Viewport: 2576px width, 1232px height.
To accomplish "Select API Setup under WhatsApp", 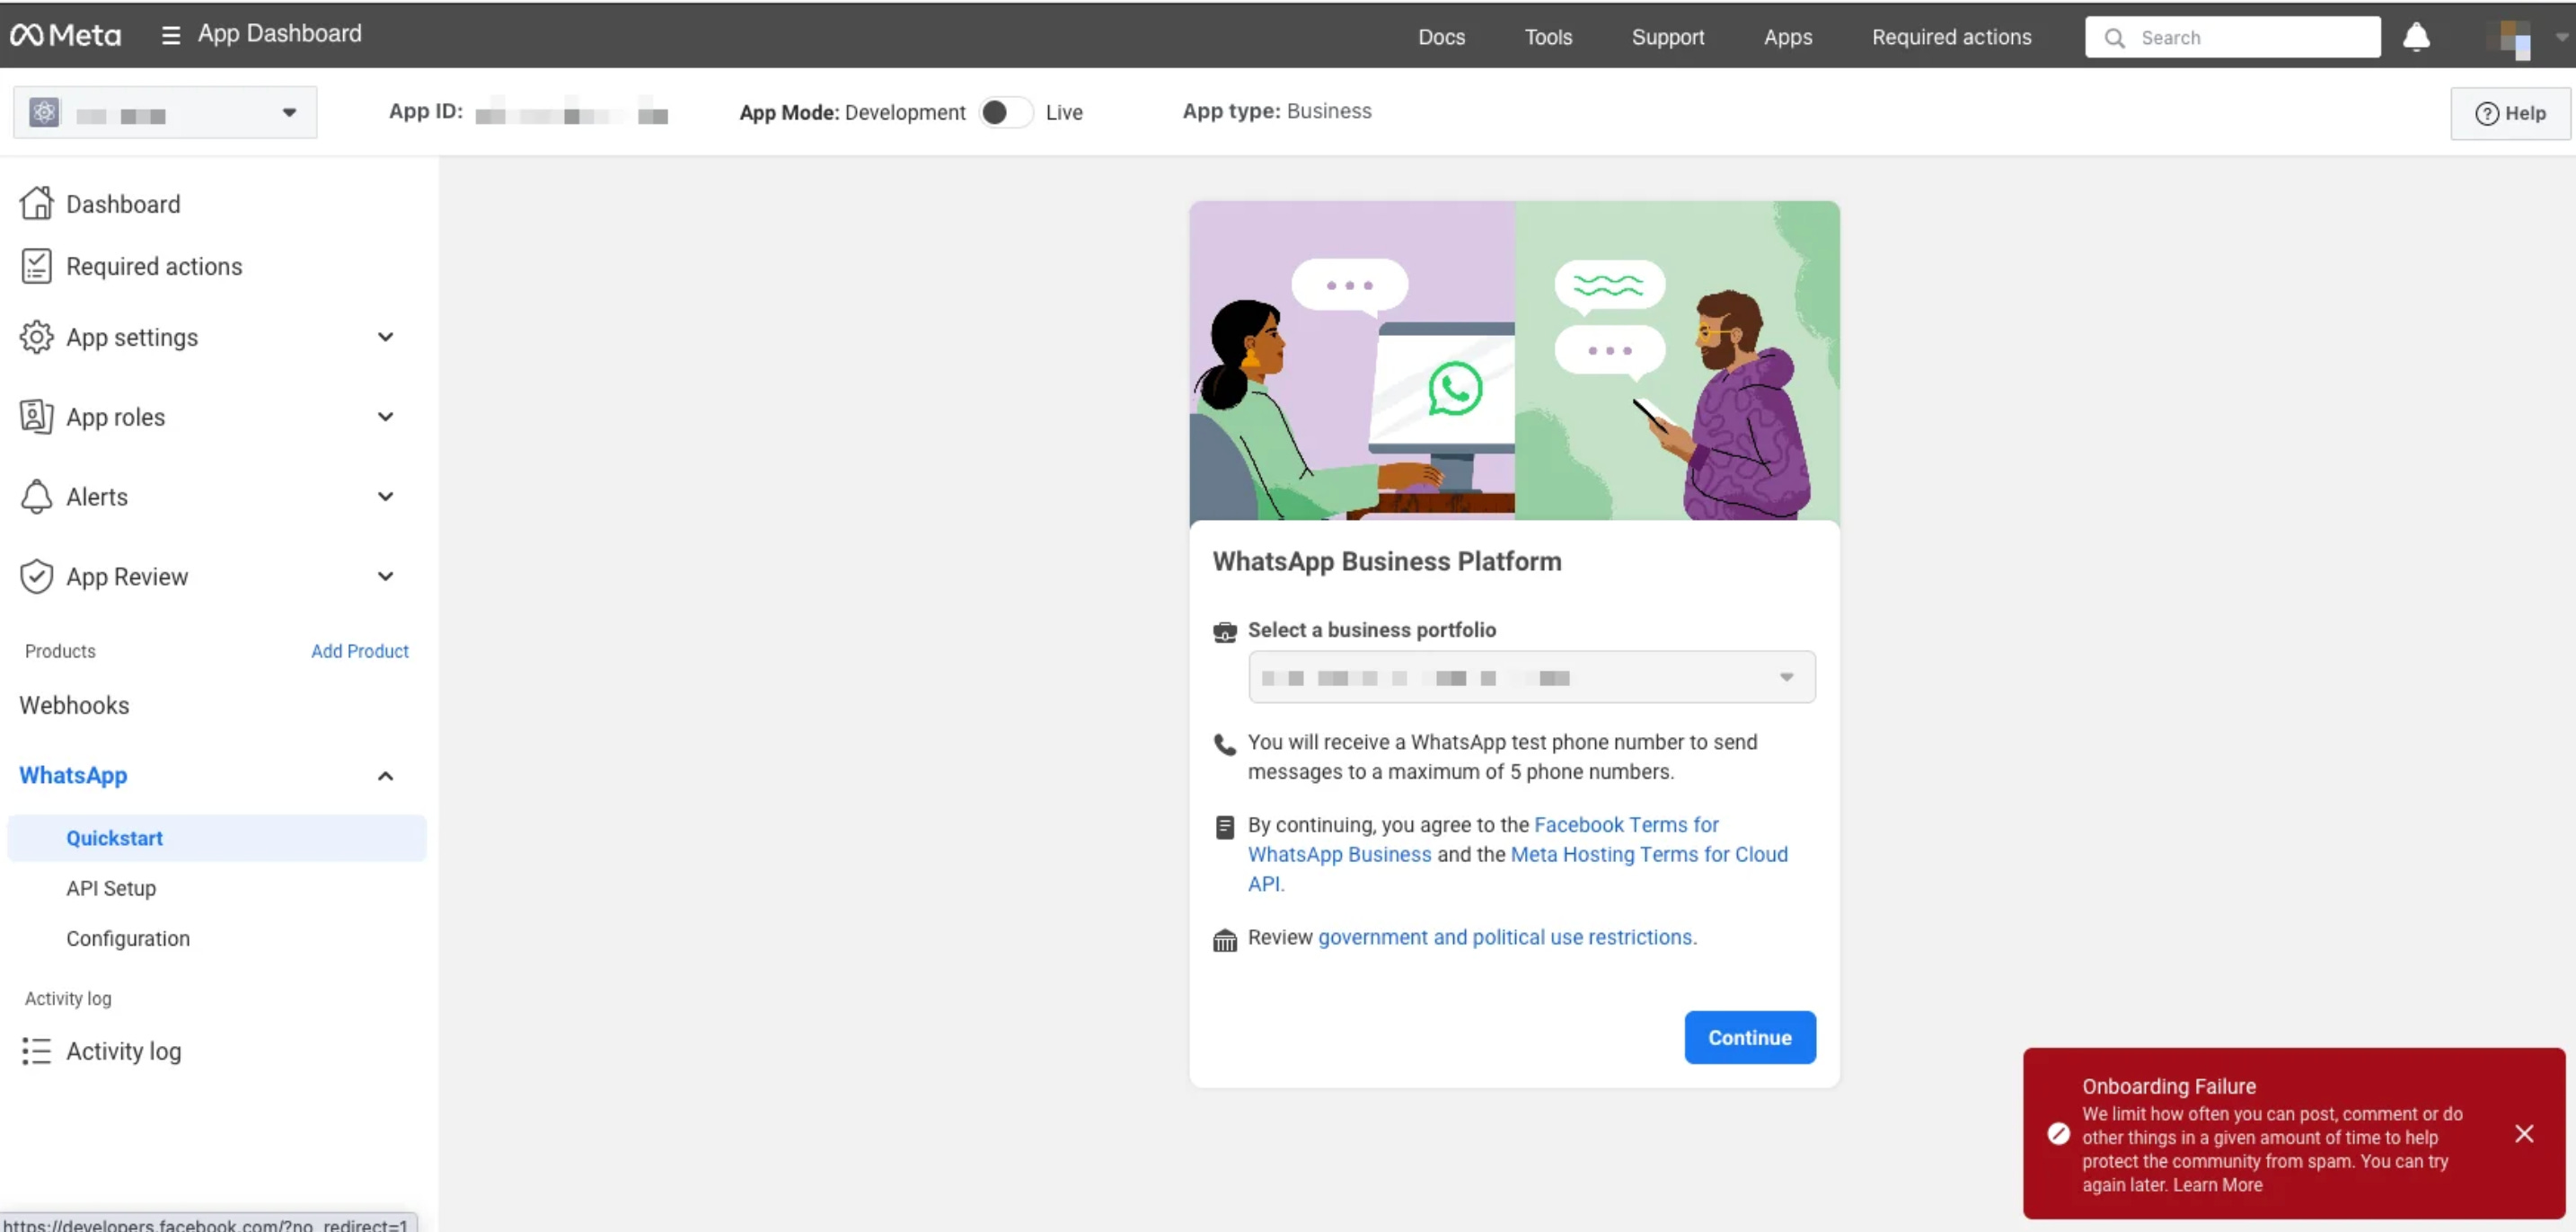I will (x=111, y=888).
